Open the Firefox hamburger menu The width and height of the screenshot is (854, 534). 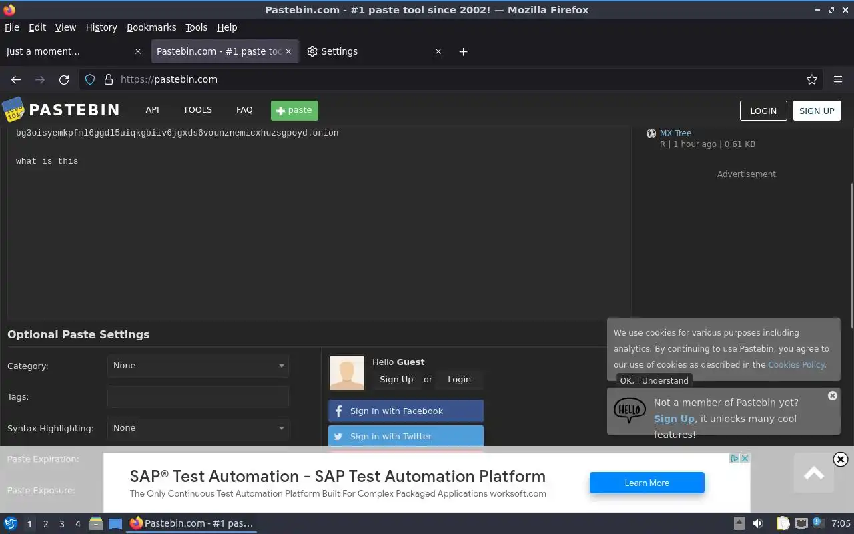[x=838, y=79]
